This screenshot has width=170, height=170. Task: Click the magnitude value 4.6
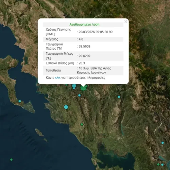(x=81, y=39)
